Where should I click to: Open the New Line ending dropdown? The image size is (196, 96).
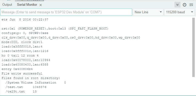click(148, 12)
